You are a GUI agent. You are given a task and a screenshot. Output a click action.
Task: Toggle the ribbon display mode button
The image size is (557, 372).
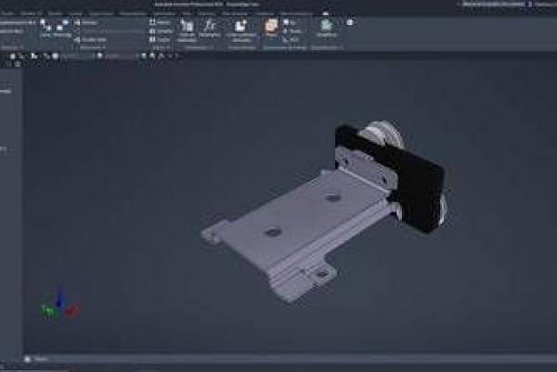[350, 21]
